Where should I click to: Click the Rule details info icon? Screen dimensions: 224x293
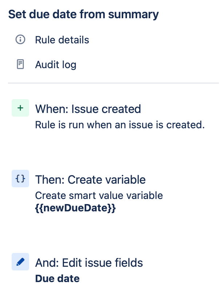(x=20, y=40)
